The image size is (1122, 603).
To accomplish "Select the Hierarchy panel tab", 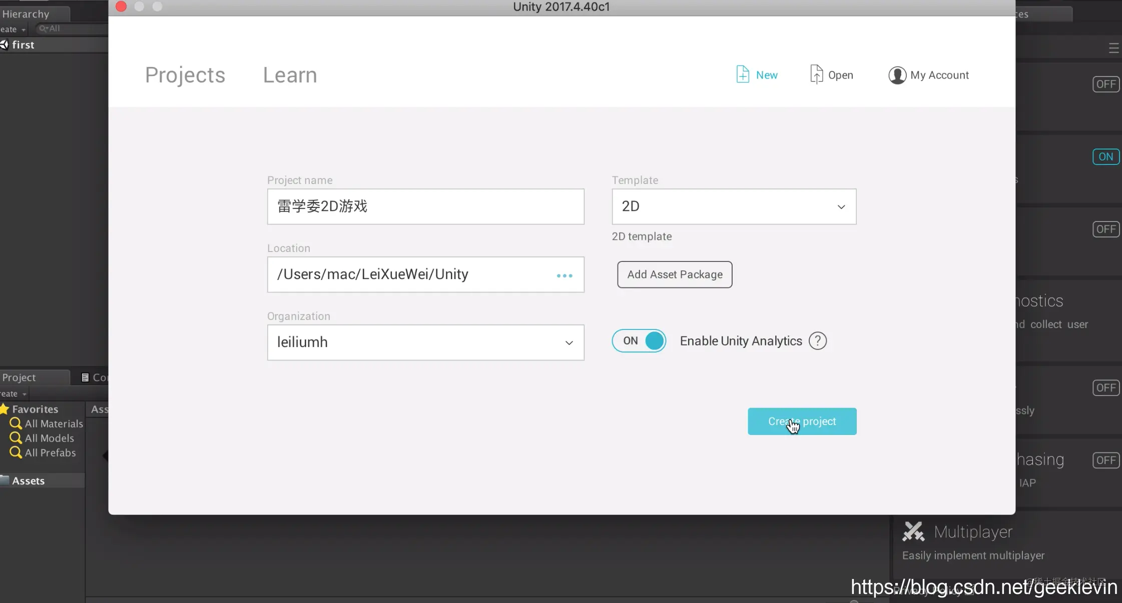I will [35, 14].
